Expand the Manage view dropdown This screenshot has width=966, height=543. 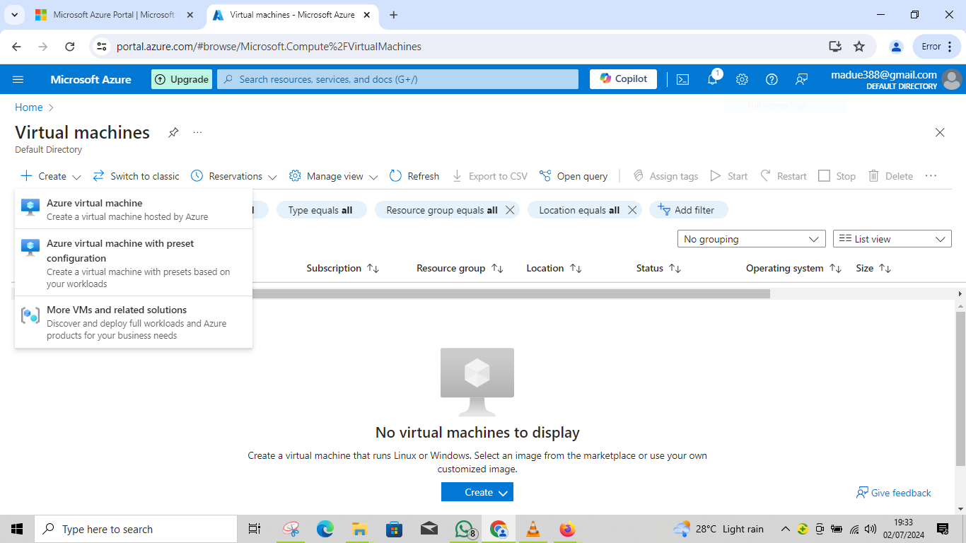[334, 176]
